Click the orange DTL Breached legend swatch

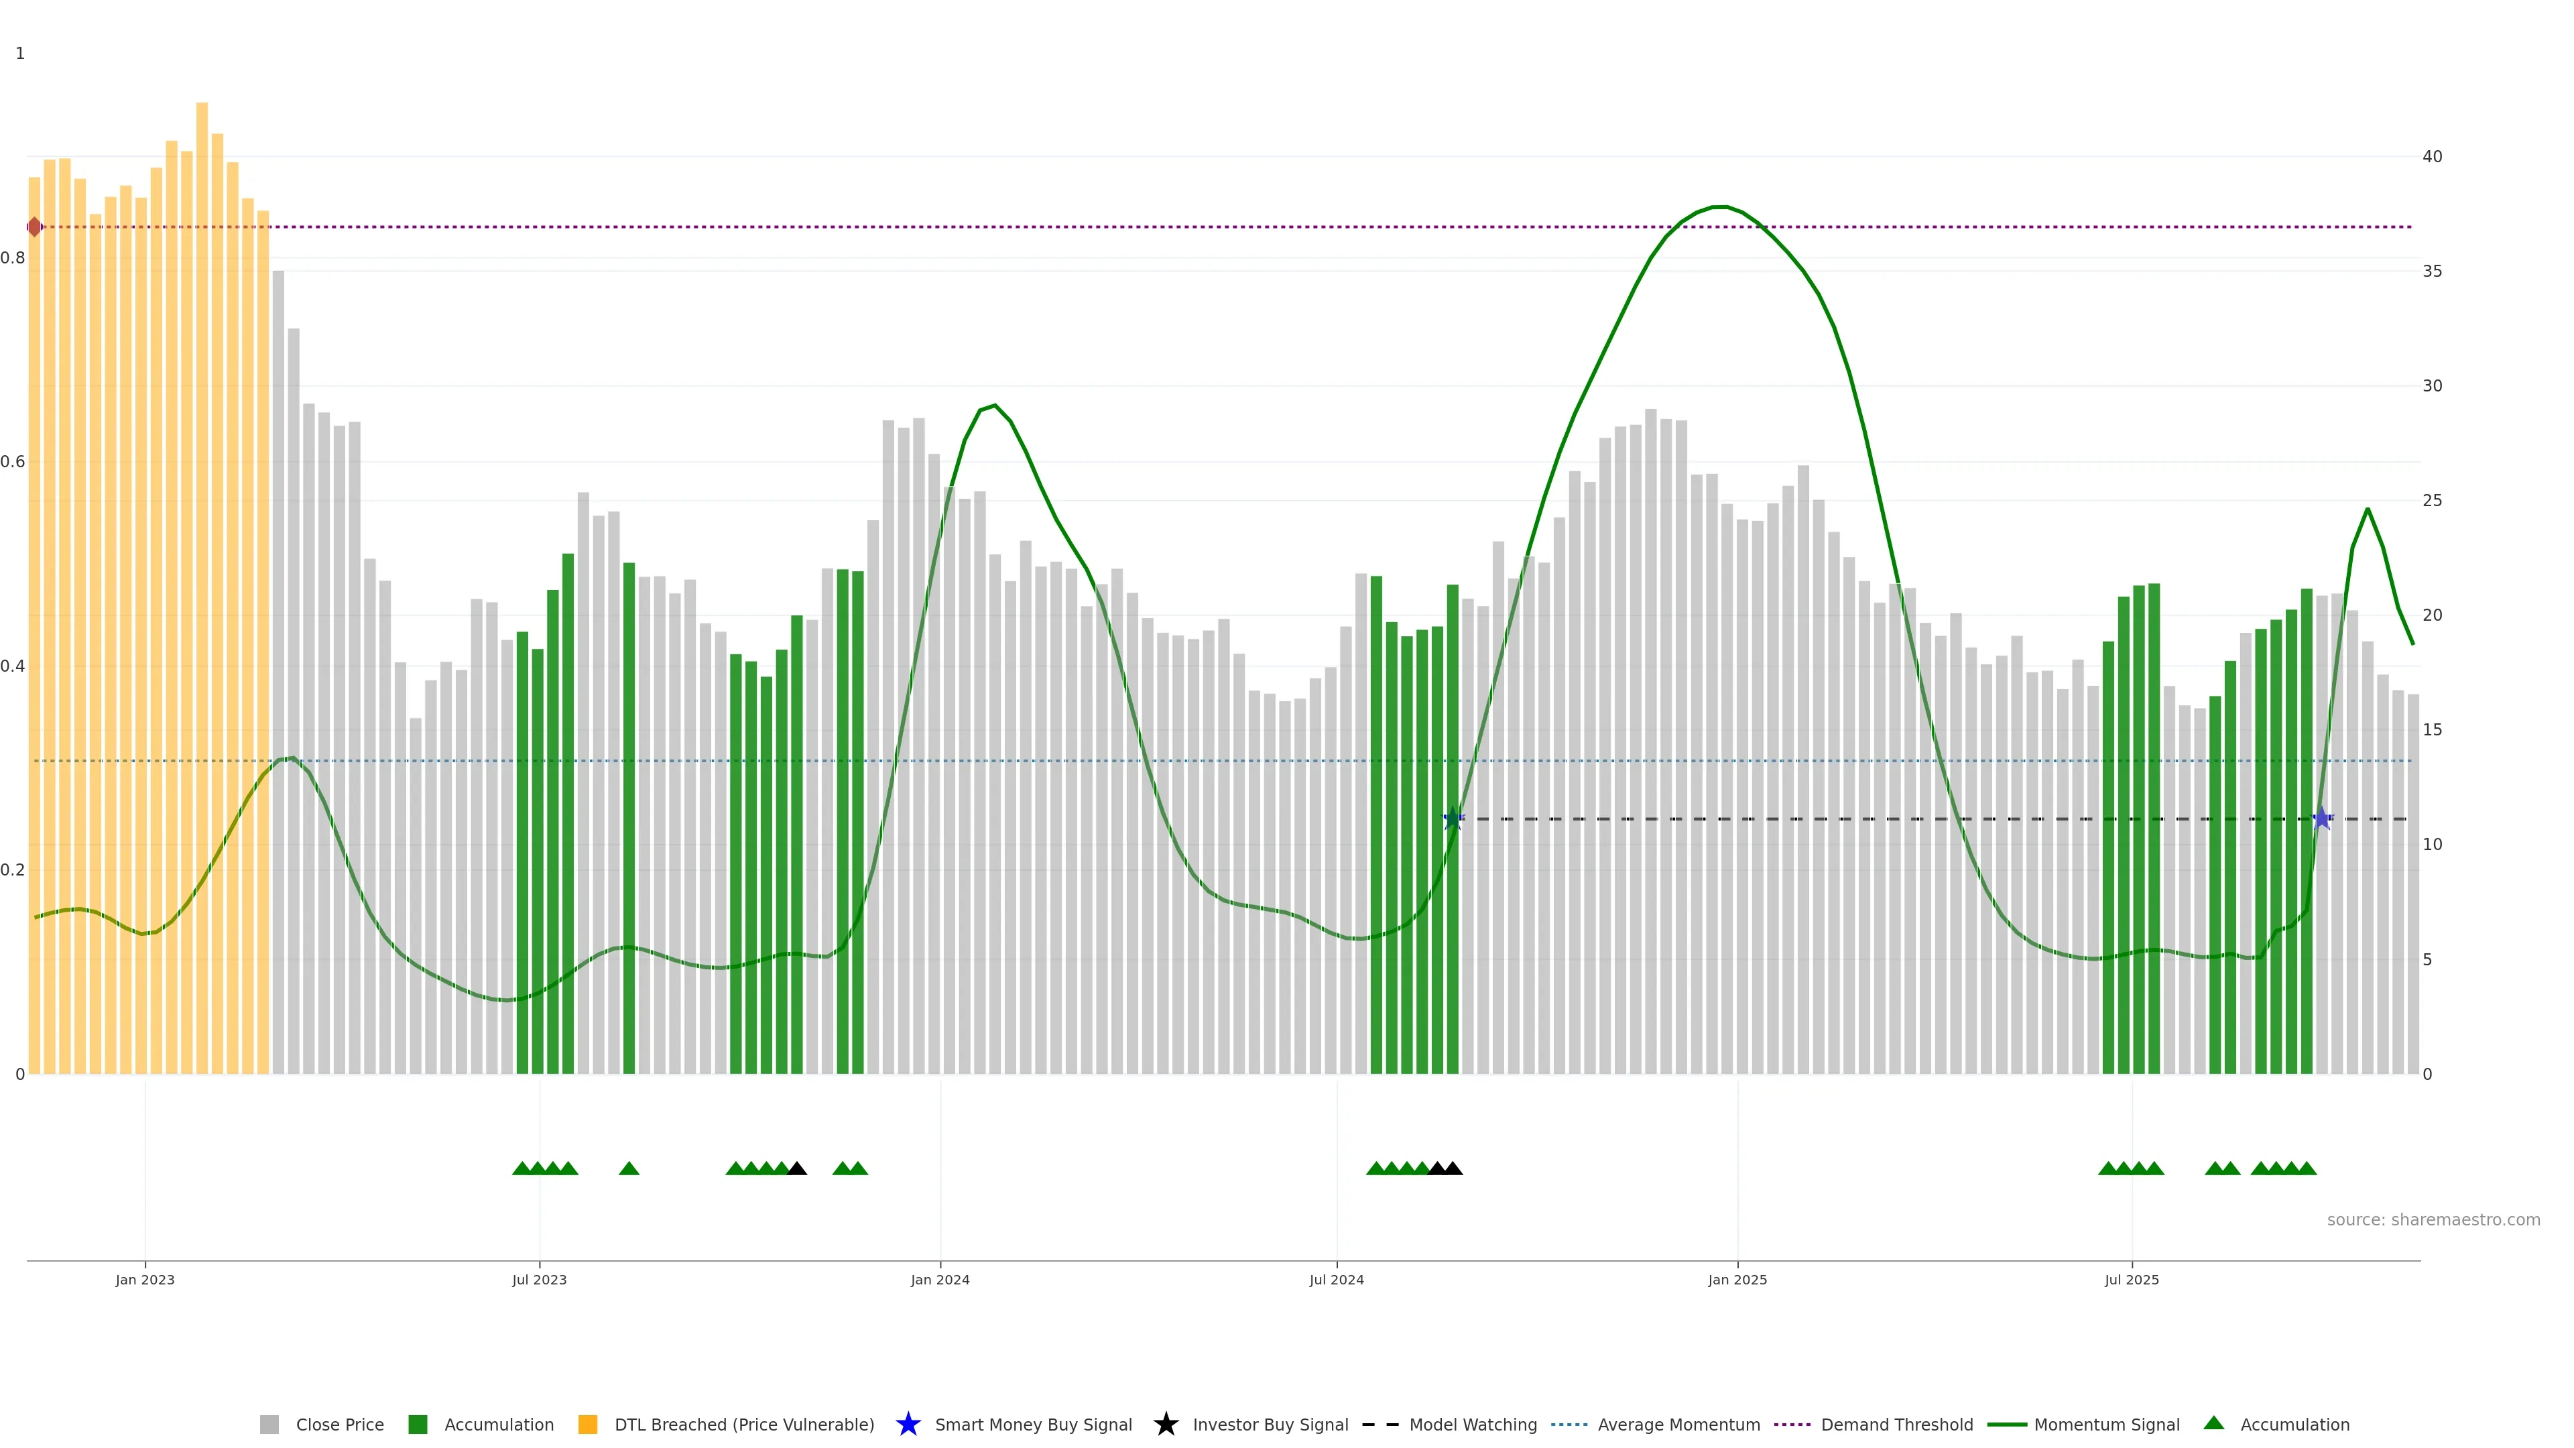click(x=588, y=1424)
